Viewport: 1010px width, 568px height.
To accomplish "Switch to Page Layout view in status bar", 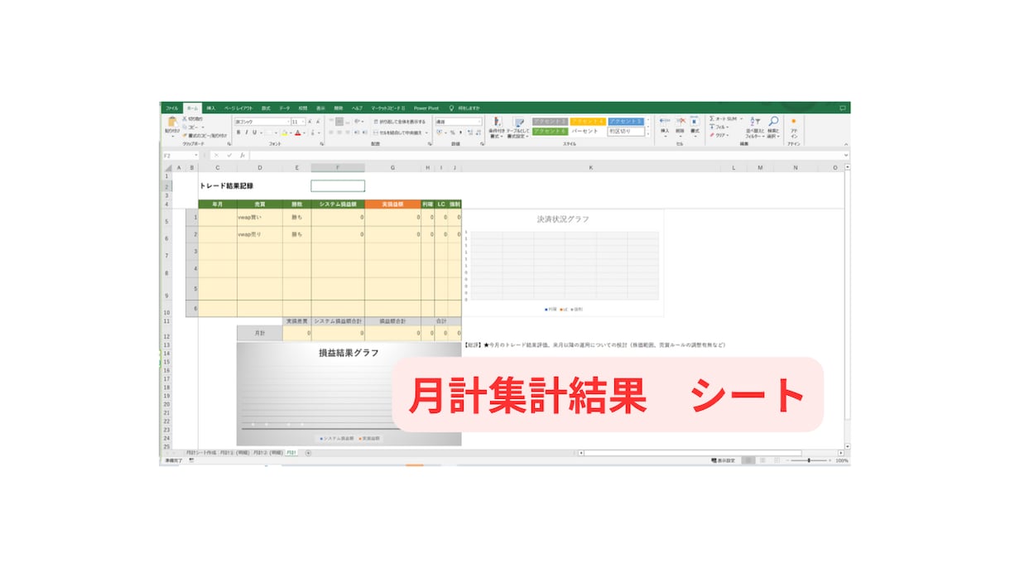I will coord(761,460).
